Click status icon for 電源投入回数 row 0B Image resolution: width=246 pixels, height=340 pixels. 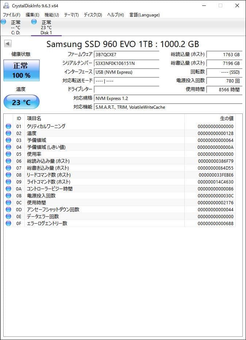click(x=8, y=196)
